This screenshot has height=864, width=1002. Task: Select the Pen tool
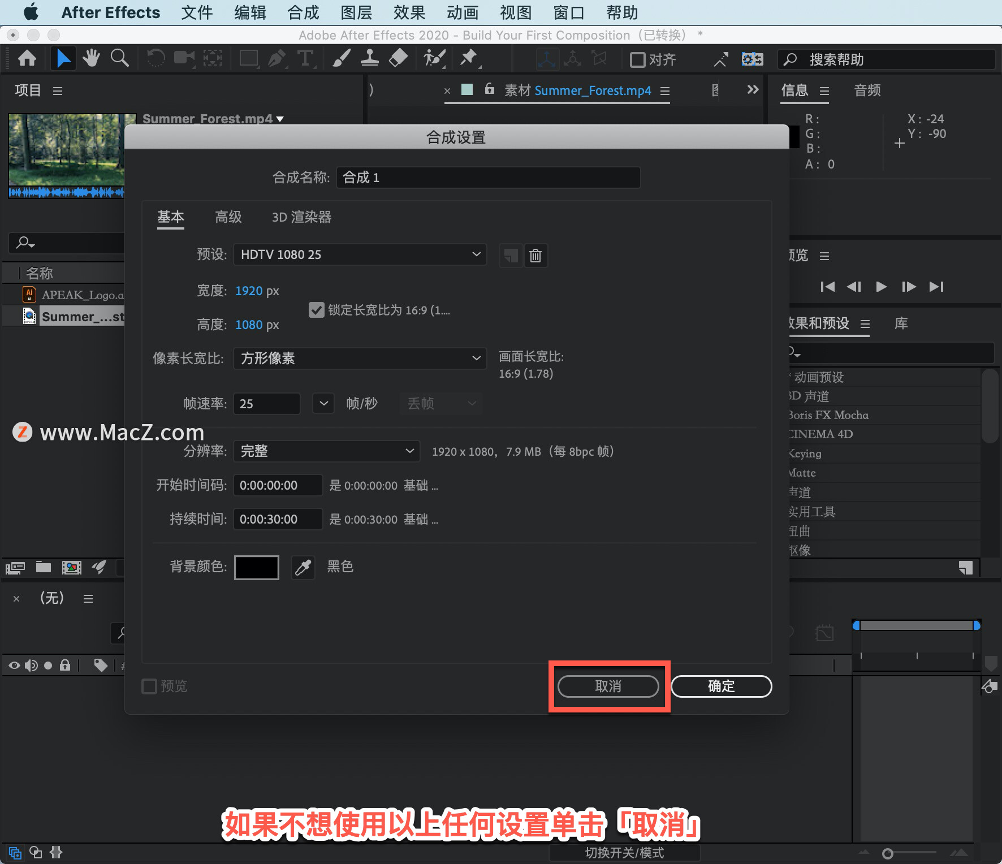pos(277,58)
